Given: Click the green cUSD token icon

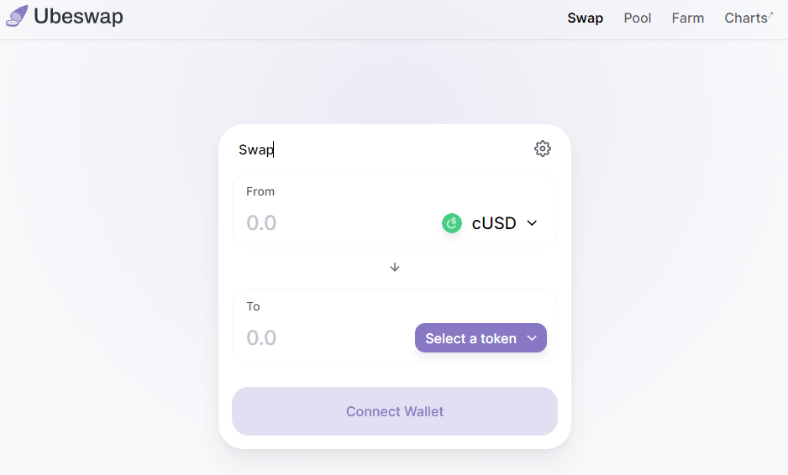Looking at the screenshot, I should (x=452, y=223).
